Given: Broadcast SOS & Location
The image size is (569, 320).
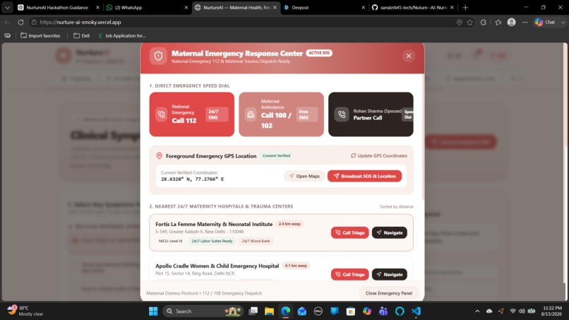Looking at the screenshot, I should coord(364,176).
